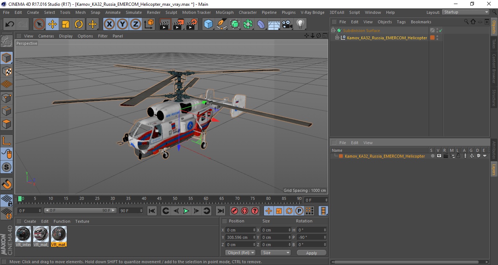Click the Kamov object's orange layer swatch
The width and height of the screenshot is (498, 265).
[432, 38]
